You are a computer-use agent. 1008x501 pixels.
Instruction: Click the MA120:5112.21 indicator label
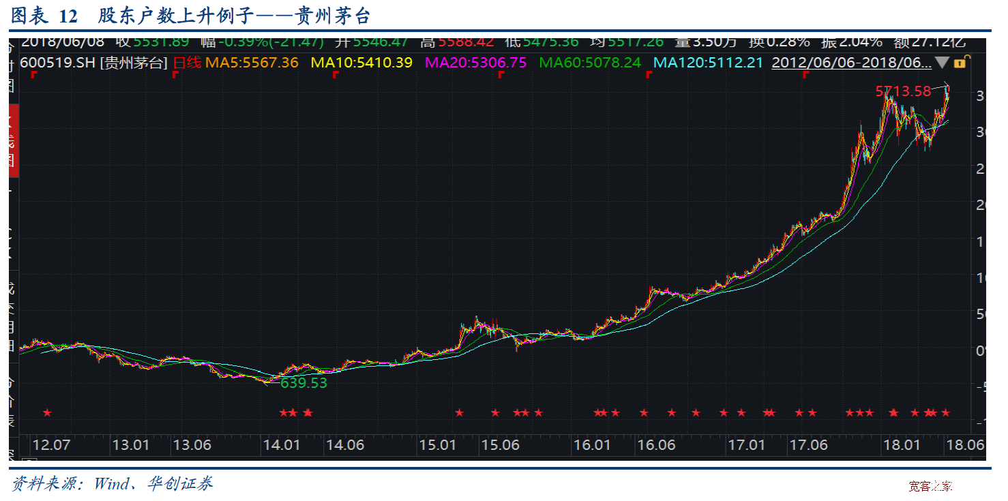[709, 63]
